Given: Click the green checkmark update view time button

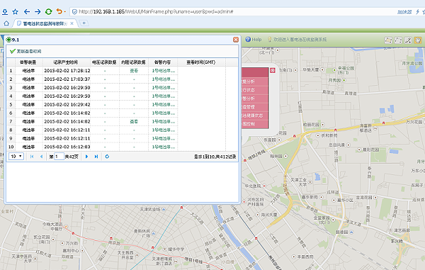Looking at the screenshot, I should [25, 51].
